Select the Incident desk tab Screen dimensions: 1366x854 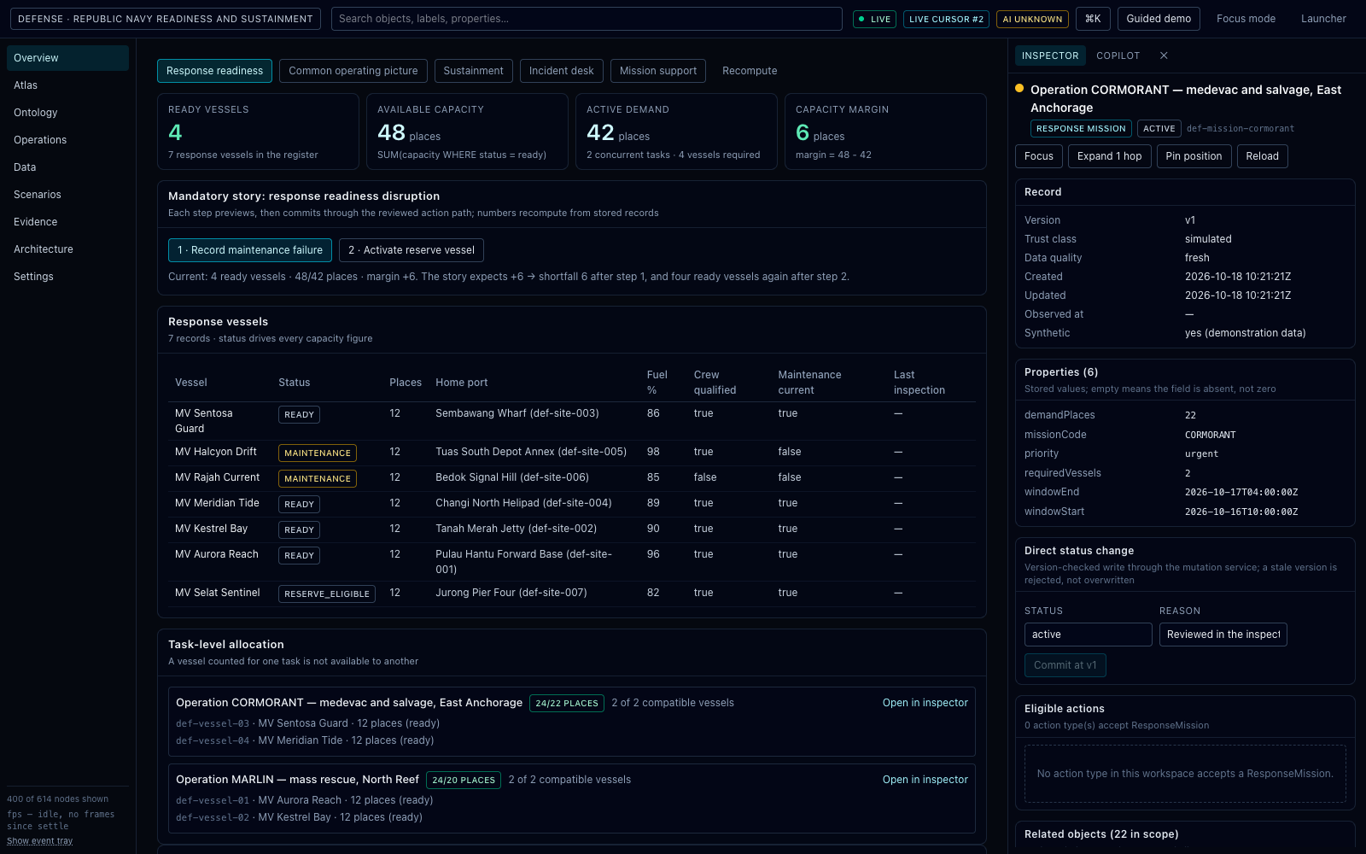point(562,71)
